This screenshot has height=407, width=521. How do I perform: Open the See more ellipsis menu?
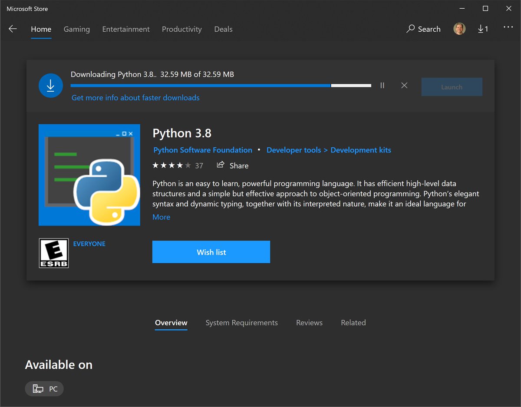click(508, 27)
